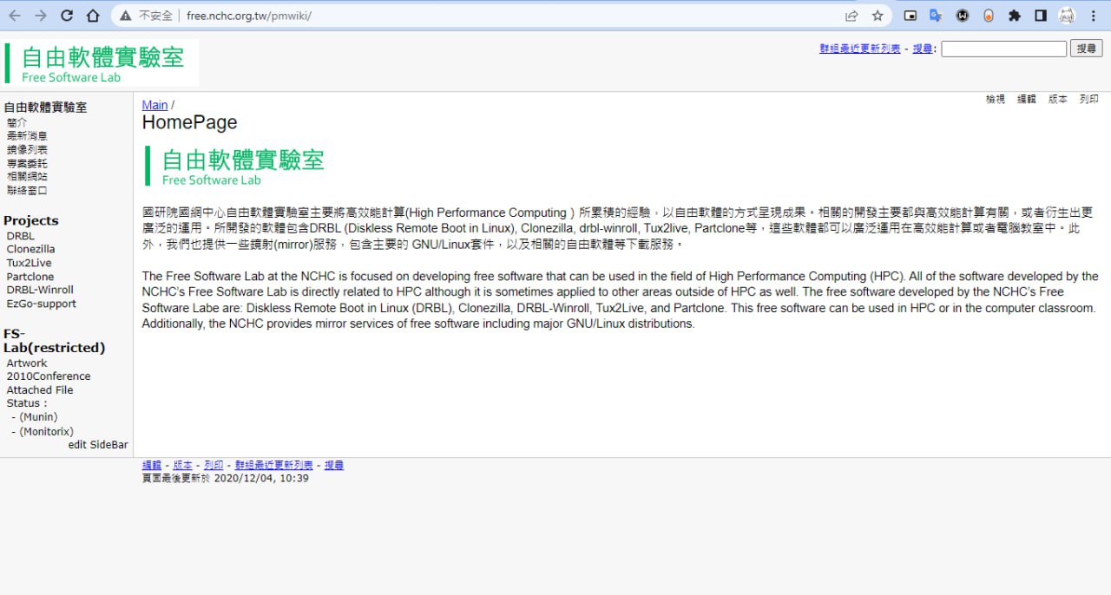
Task: Click the footer 搜尋 link
Action: click(x=334, y=466)
